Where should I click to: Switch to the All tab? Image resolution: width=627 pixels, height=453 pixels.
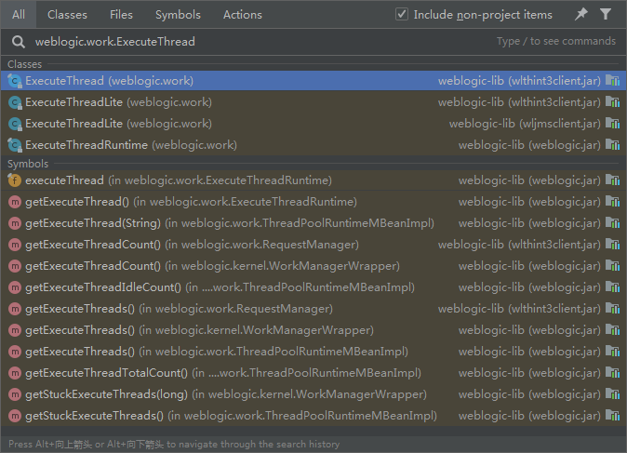click(19, 15)
